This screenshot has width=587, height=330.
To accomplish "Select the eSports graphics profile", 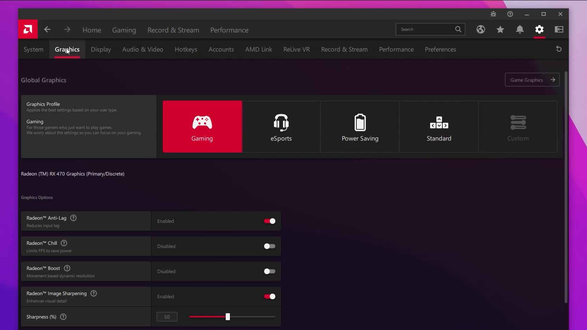I will (x=281, y=126).
